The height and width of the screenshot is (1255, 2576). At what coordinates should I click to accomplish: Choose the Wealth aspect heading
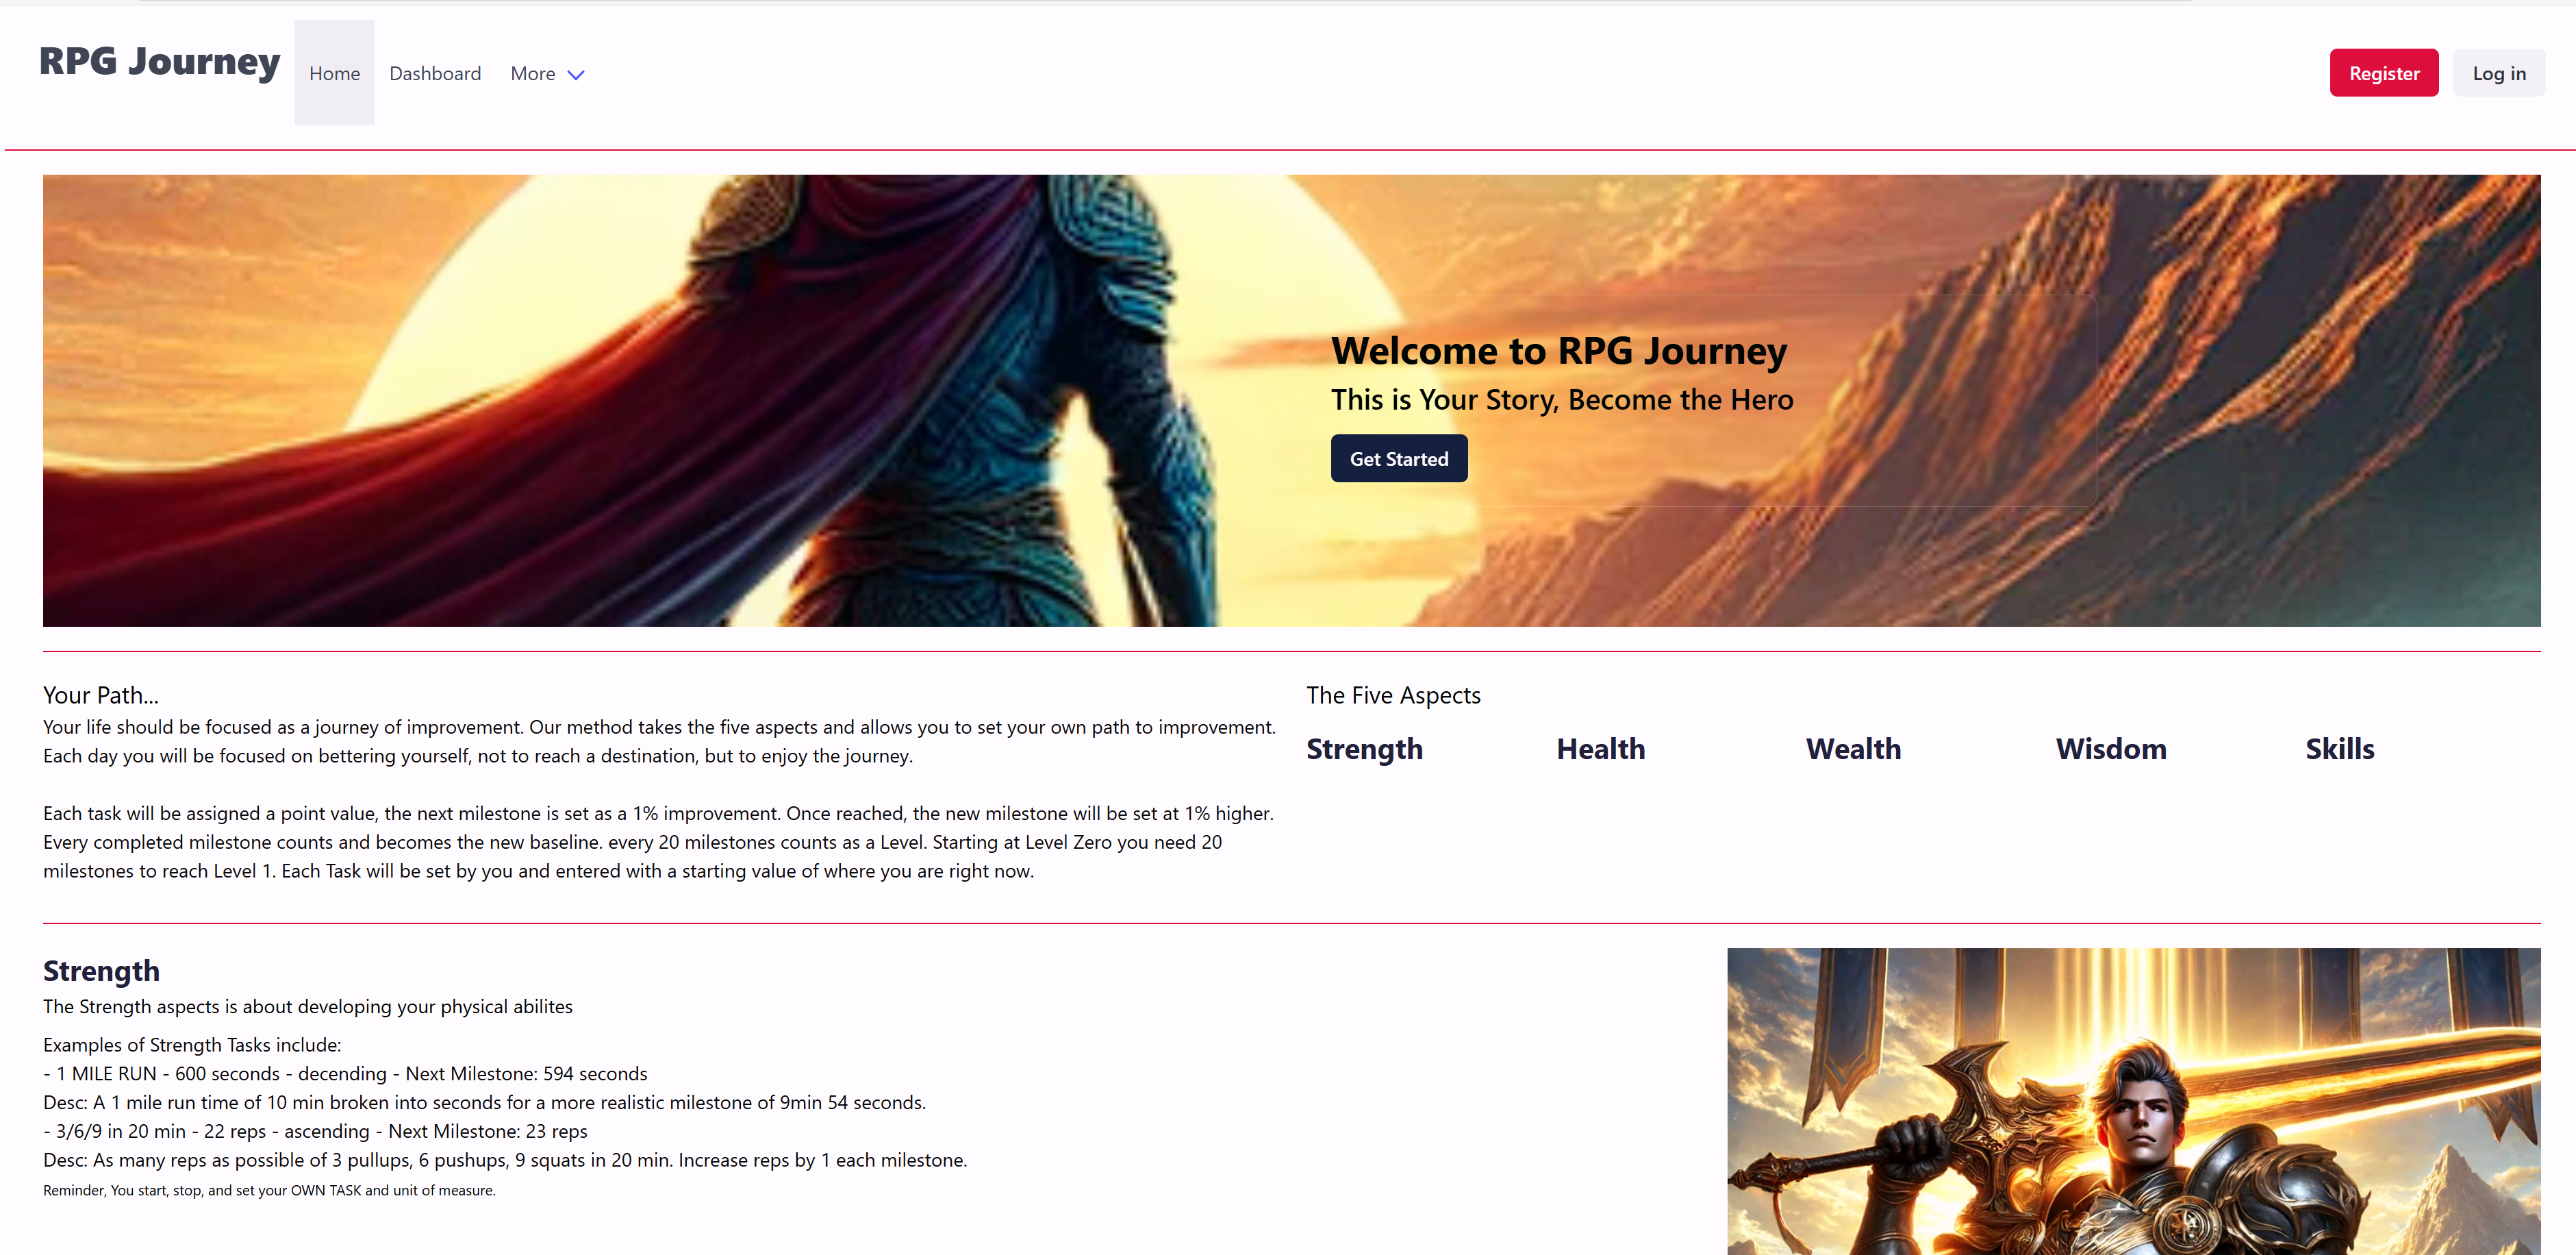(x=1852, y=749)
